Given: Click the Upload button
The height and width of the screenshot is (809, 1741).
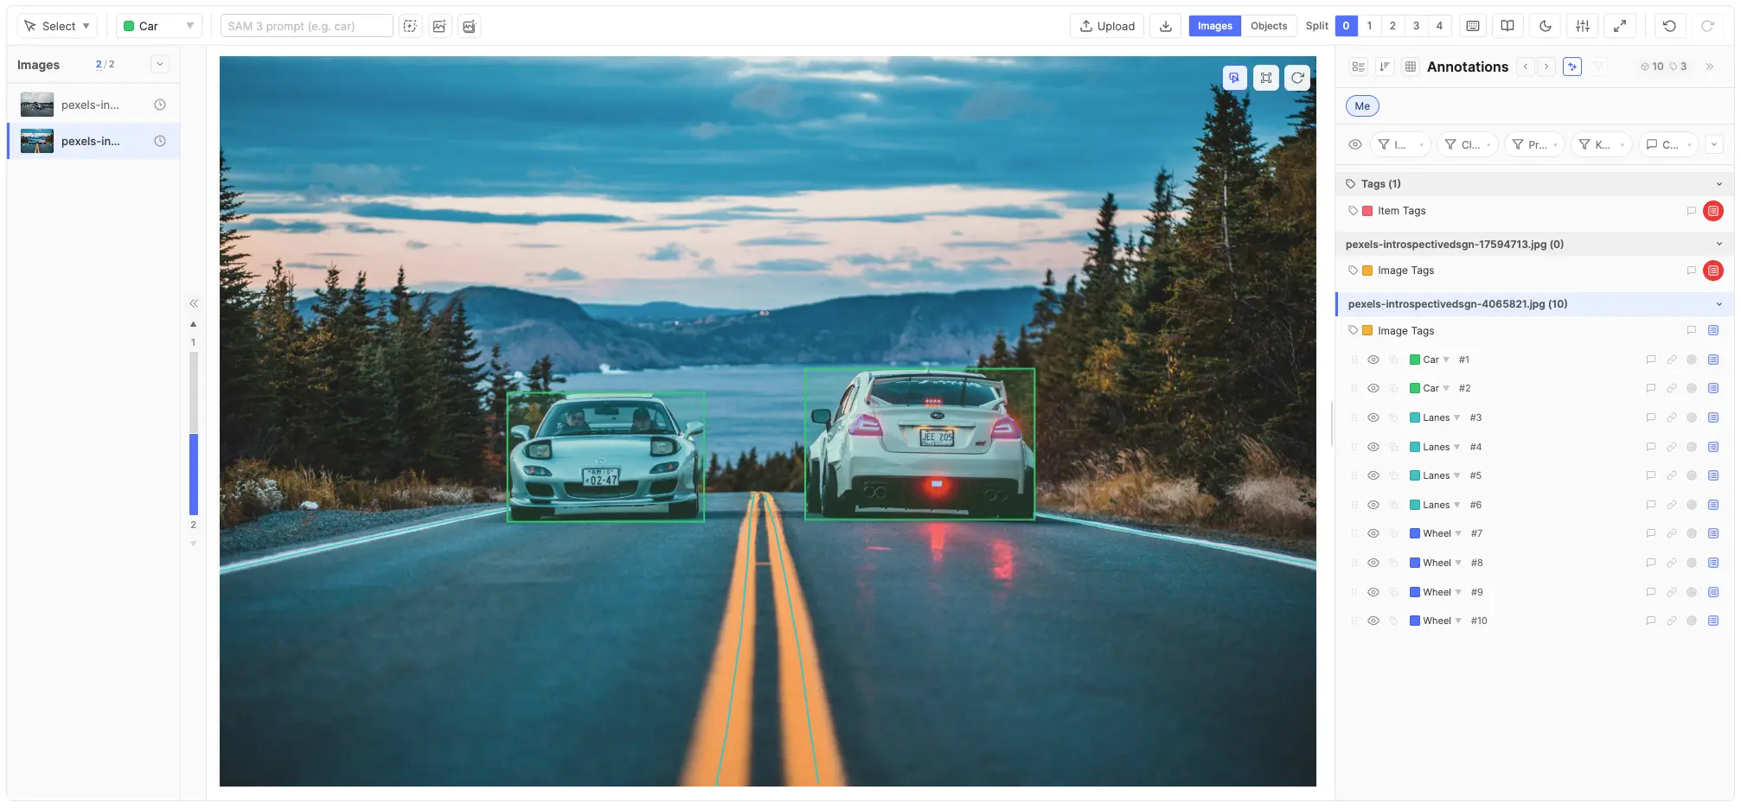Looking at the screenshot, I should [x=1107, y=26].
